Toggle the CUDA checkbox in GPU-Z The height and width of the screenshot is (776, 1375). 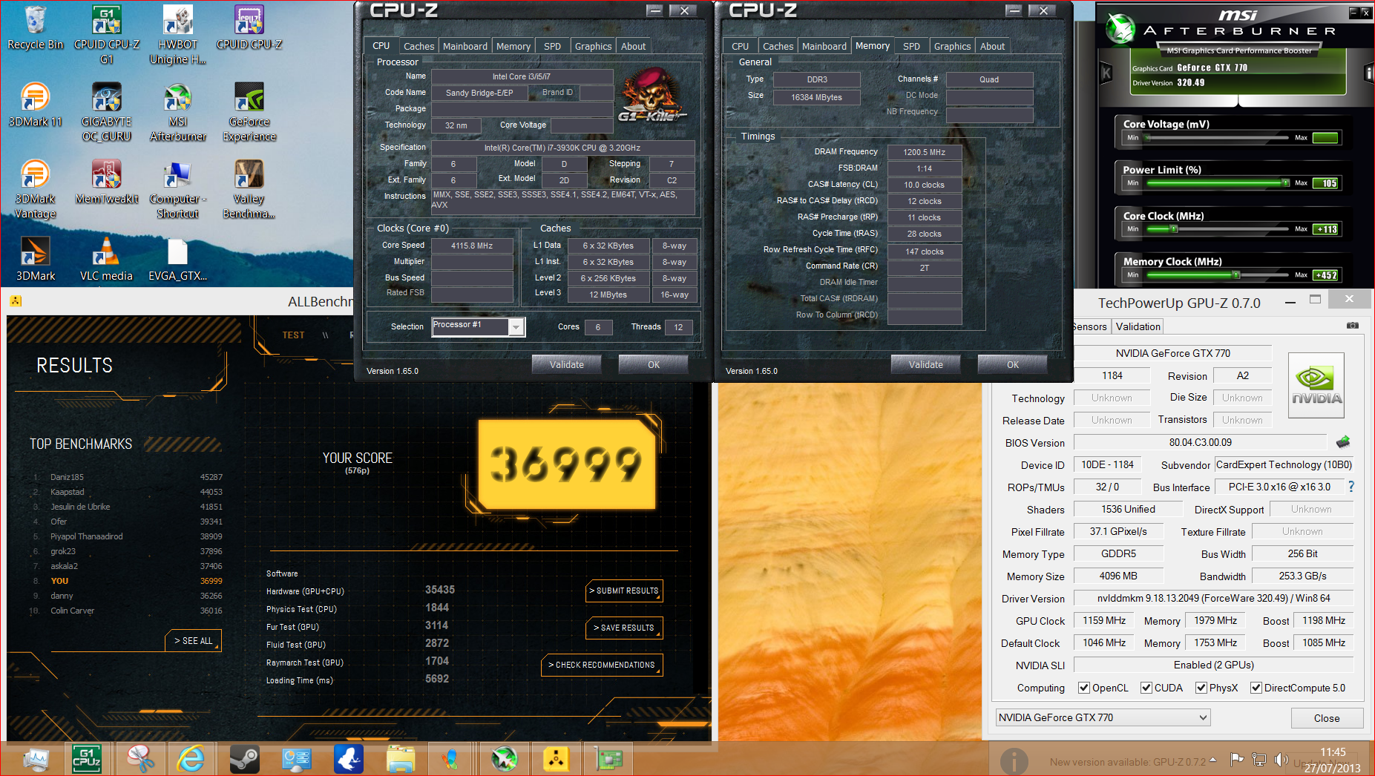tap(1146, 688)
